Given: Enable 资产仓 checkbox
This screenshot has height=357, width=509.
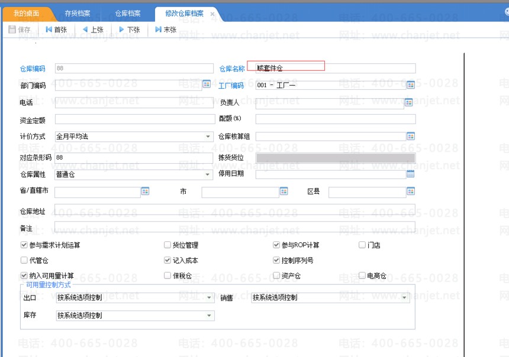Looking at the screenshot, I should point(276,275).
